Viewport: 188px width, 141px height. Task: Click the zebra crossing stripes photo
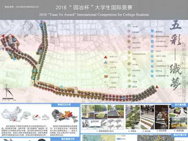pyautogui.click(x=147, y=117)
